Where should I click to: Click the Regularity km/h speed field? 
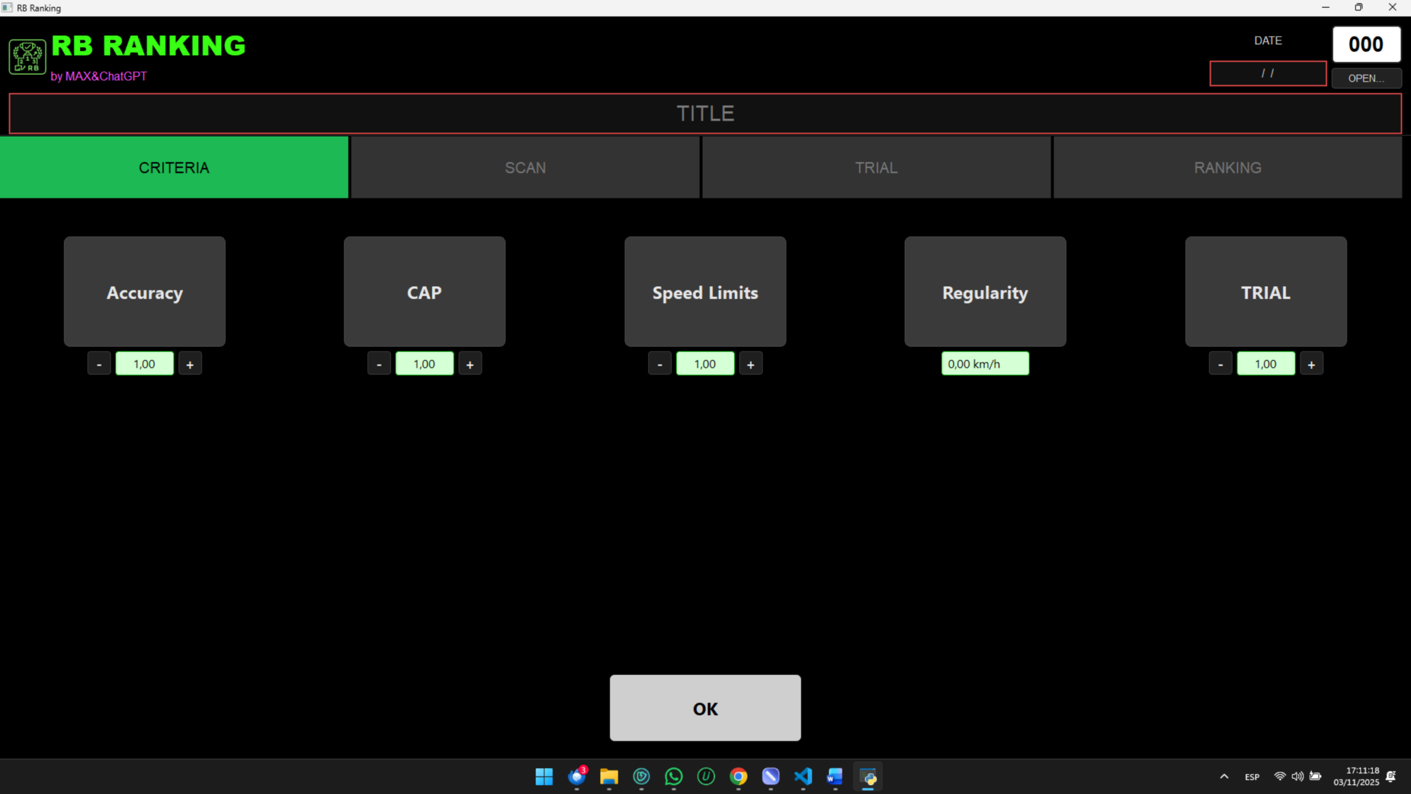coord(985,364)
